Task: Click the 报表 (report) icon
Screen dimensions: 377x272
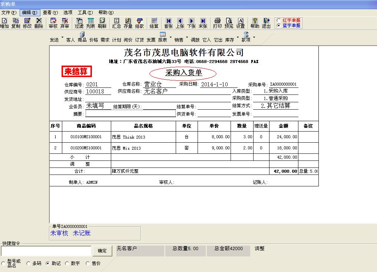Action: click(x=162, y=37)
